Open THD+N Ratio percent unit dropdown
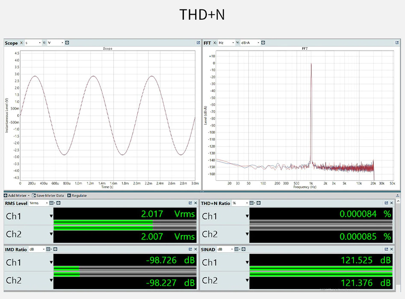405x299 pixels. tap(239, 203)
